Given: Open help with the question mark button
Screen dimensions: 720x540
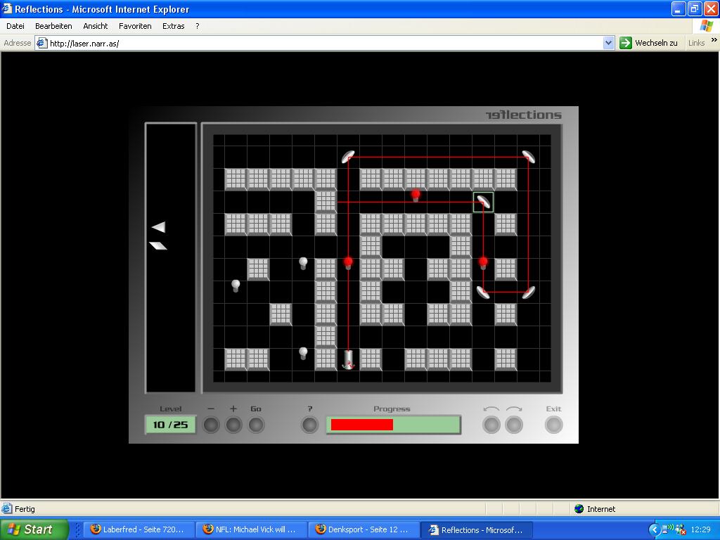Looking at the screenshot, I should (309, 425).
